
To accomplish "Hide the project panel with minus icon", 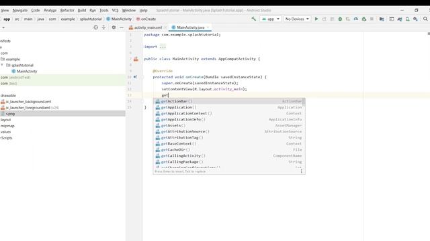I will [x=122, y=27].
